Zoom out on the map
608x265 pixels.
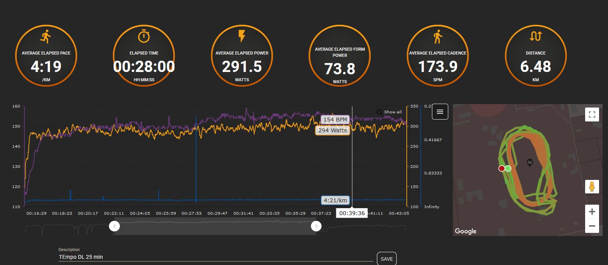pyautogui.click(x=592, y=226)
